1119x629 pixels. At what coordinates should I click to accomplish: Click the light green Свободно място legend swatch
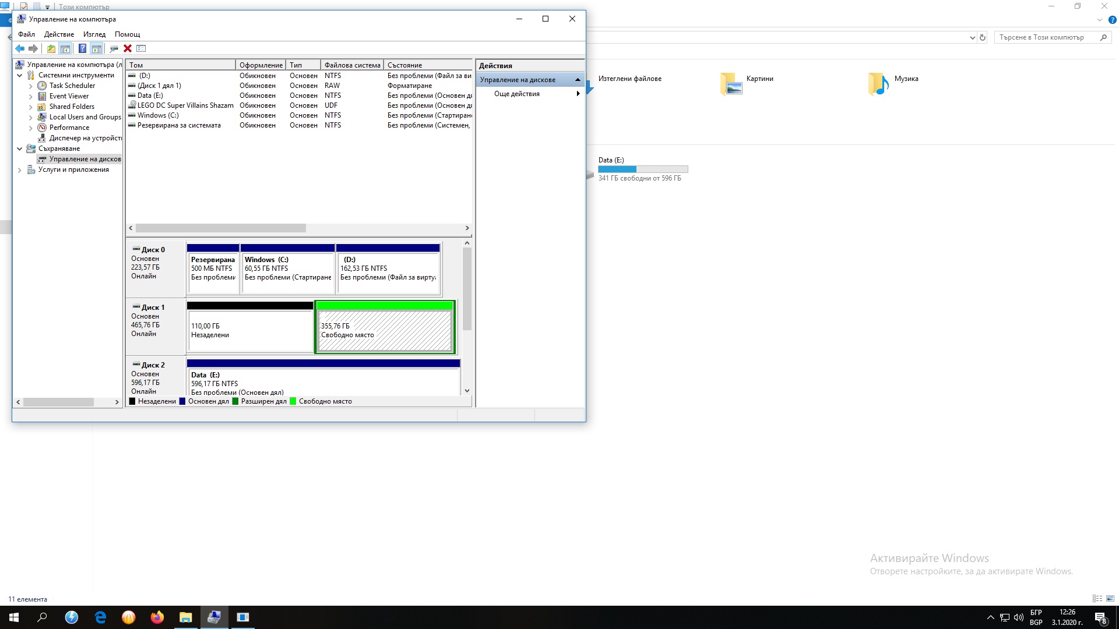click(x=293, y=401)
